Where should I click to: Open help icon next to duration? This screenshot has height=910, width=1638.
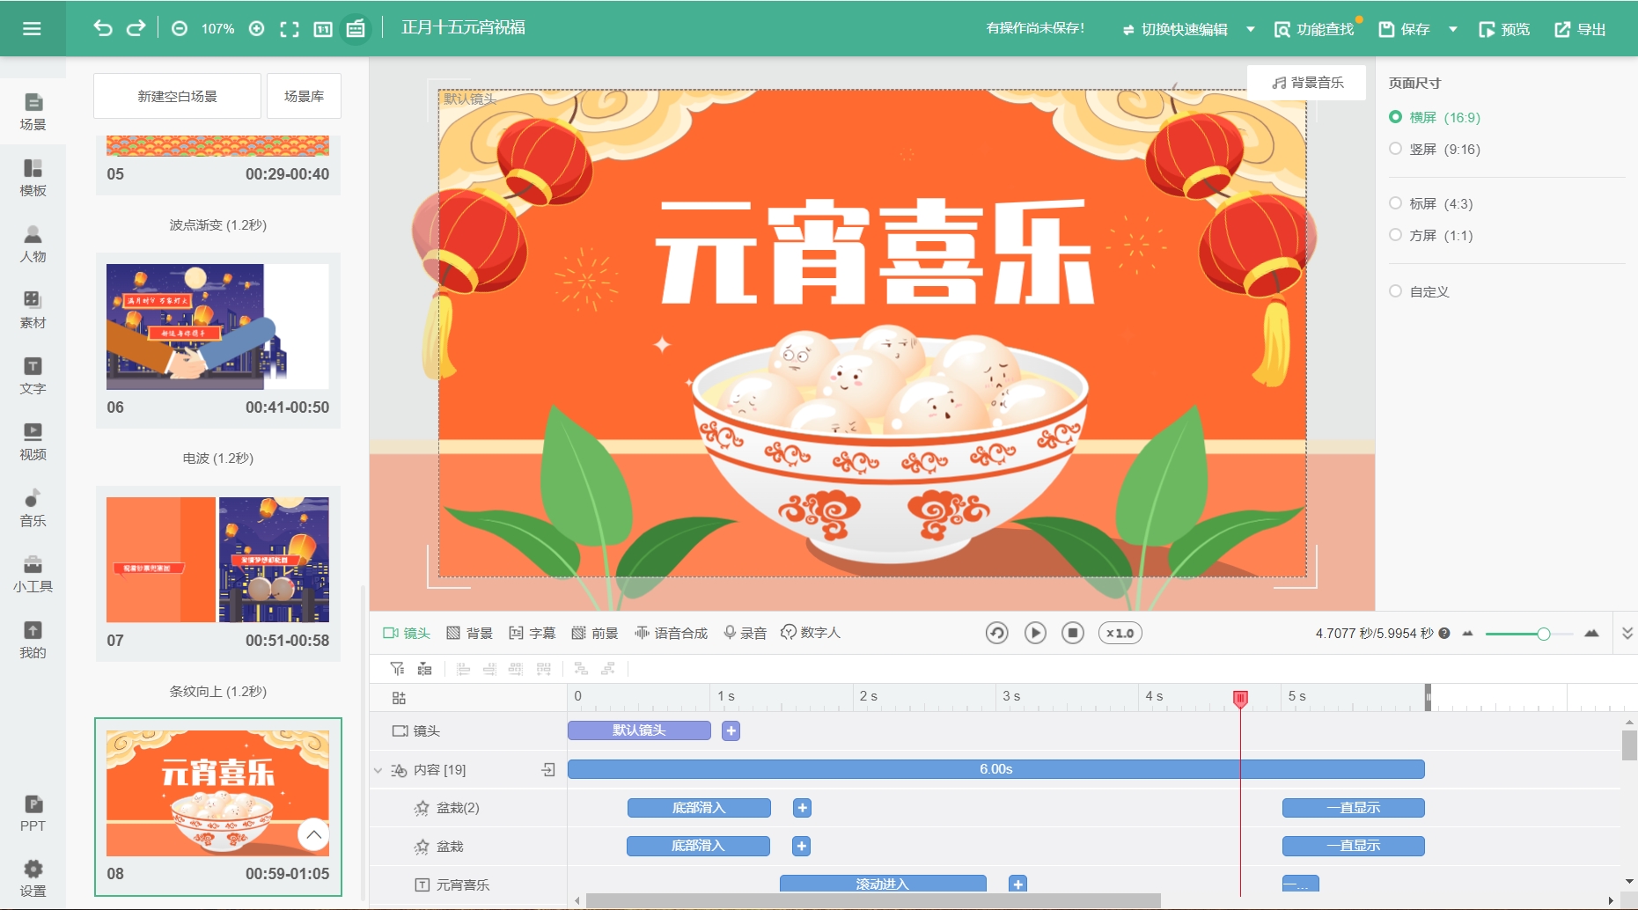tap(1444, 633)
